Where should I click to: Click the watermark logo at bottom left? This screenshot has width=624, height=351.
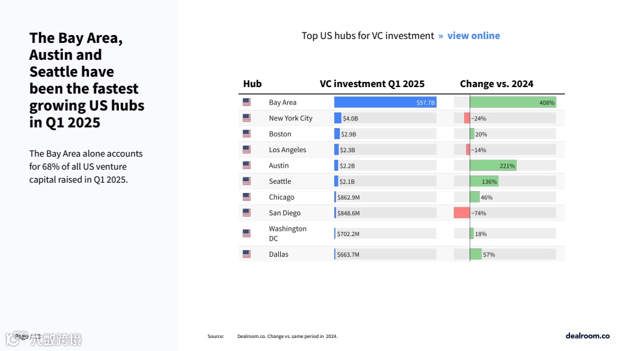click(44, 339)
